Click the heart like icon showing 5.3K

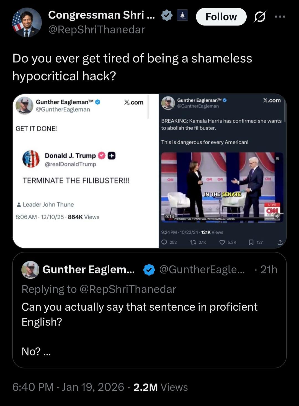(x=222, y=242)
